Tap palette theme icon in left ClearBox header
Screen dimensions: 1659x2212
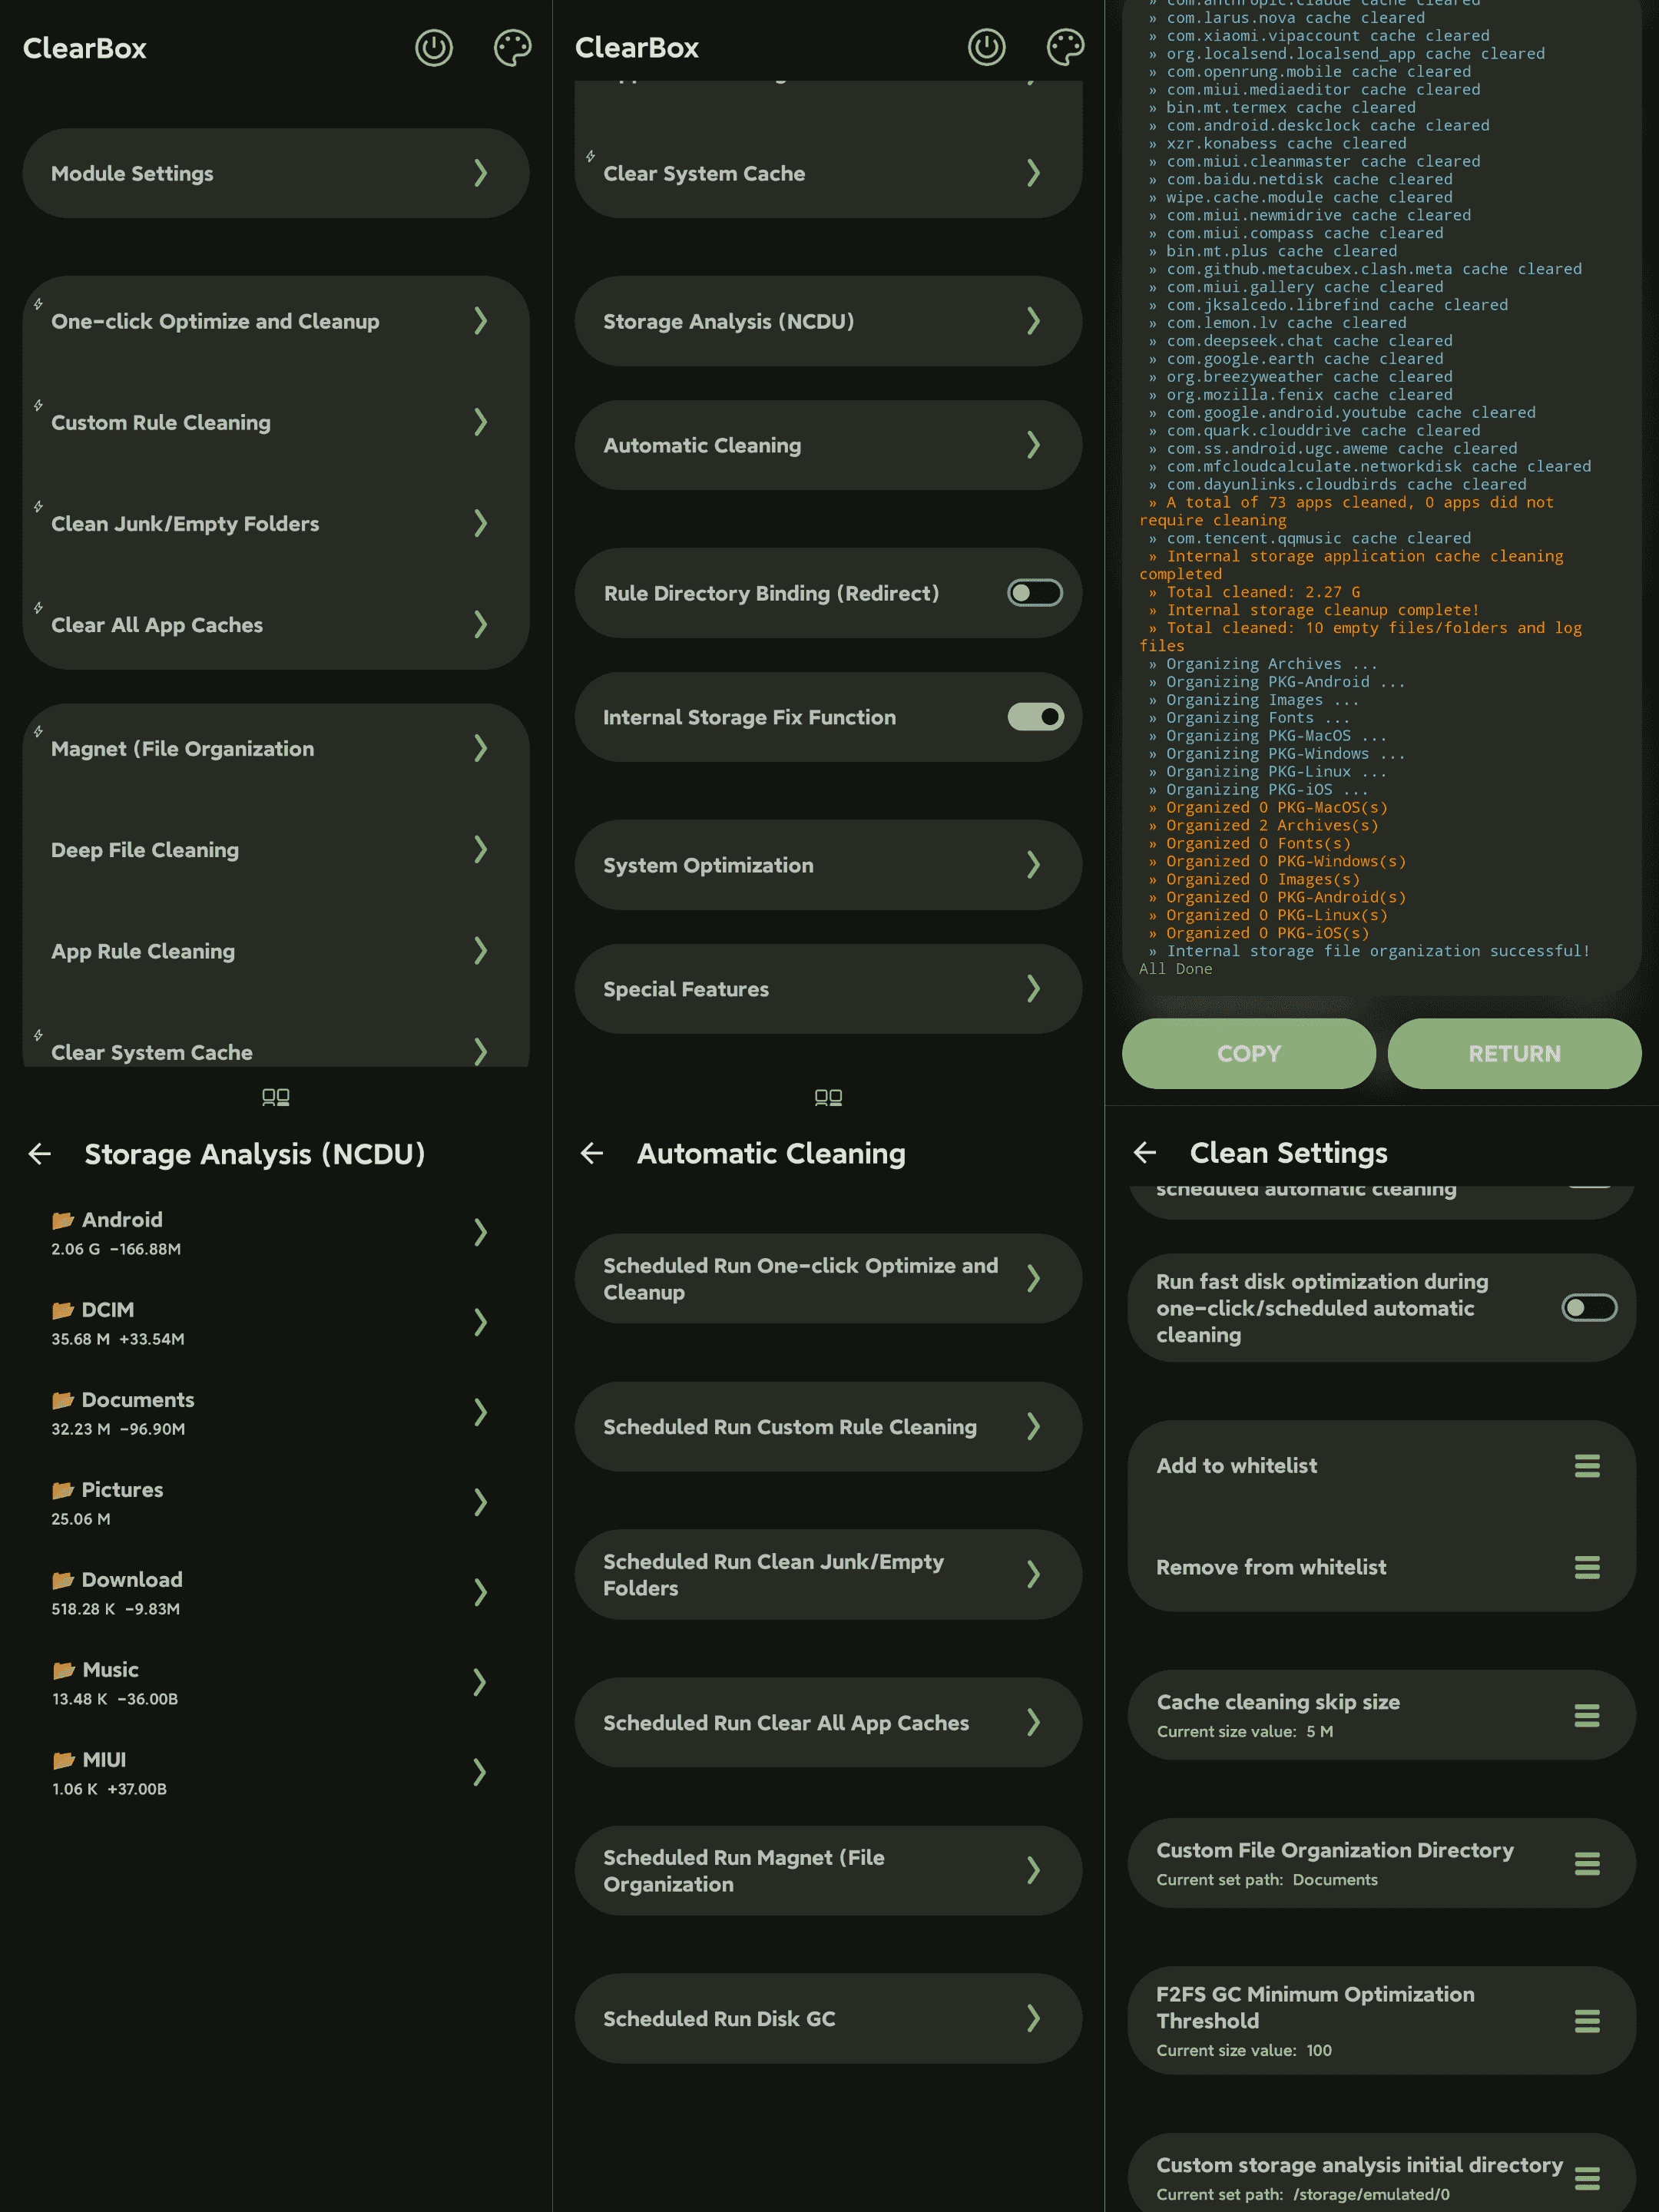[x=512, y=48]
